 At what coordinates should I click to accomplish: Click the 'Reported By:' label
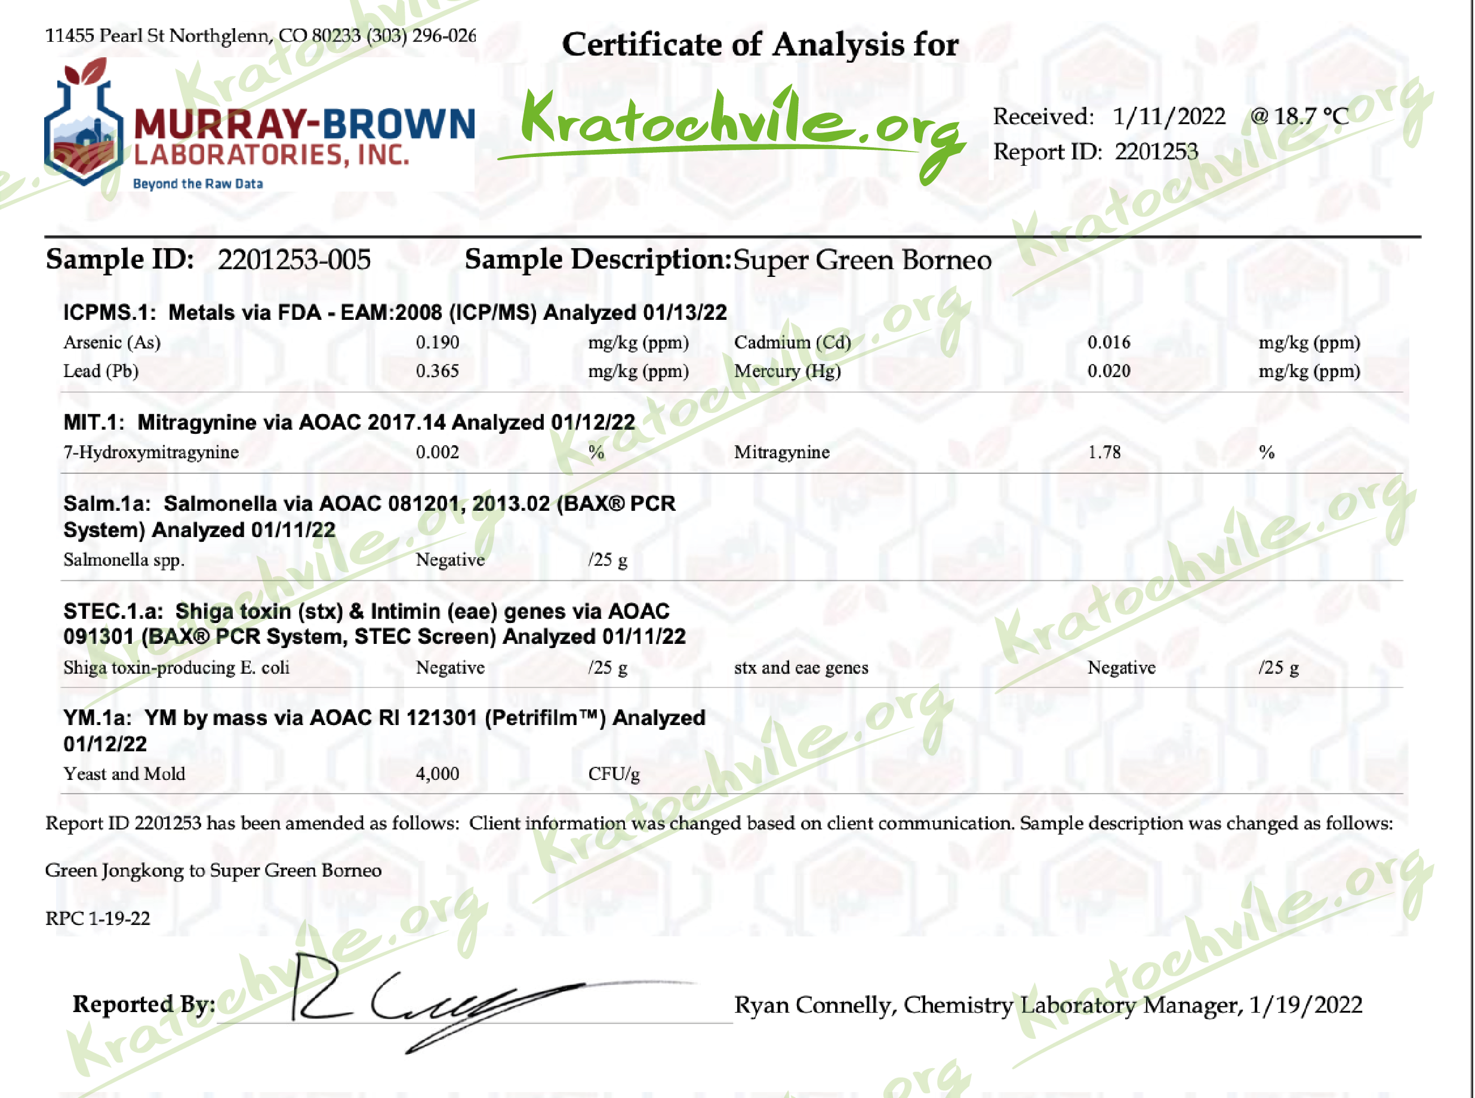pos(144,1004)
